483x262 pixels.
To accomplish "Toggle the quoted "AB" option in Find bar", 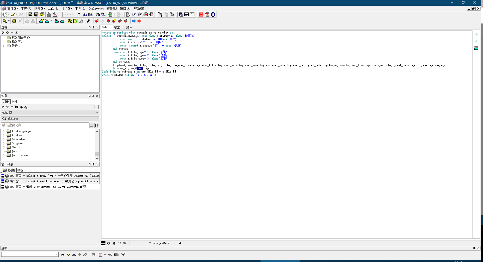I will coord(123,254).
